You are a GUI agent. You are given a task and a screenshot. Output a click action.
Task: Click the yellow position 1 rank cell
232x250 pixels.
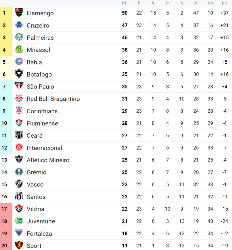coord(4,13)
